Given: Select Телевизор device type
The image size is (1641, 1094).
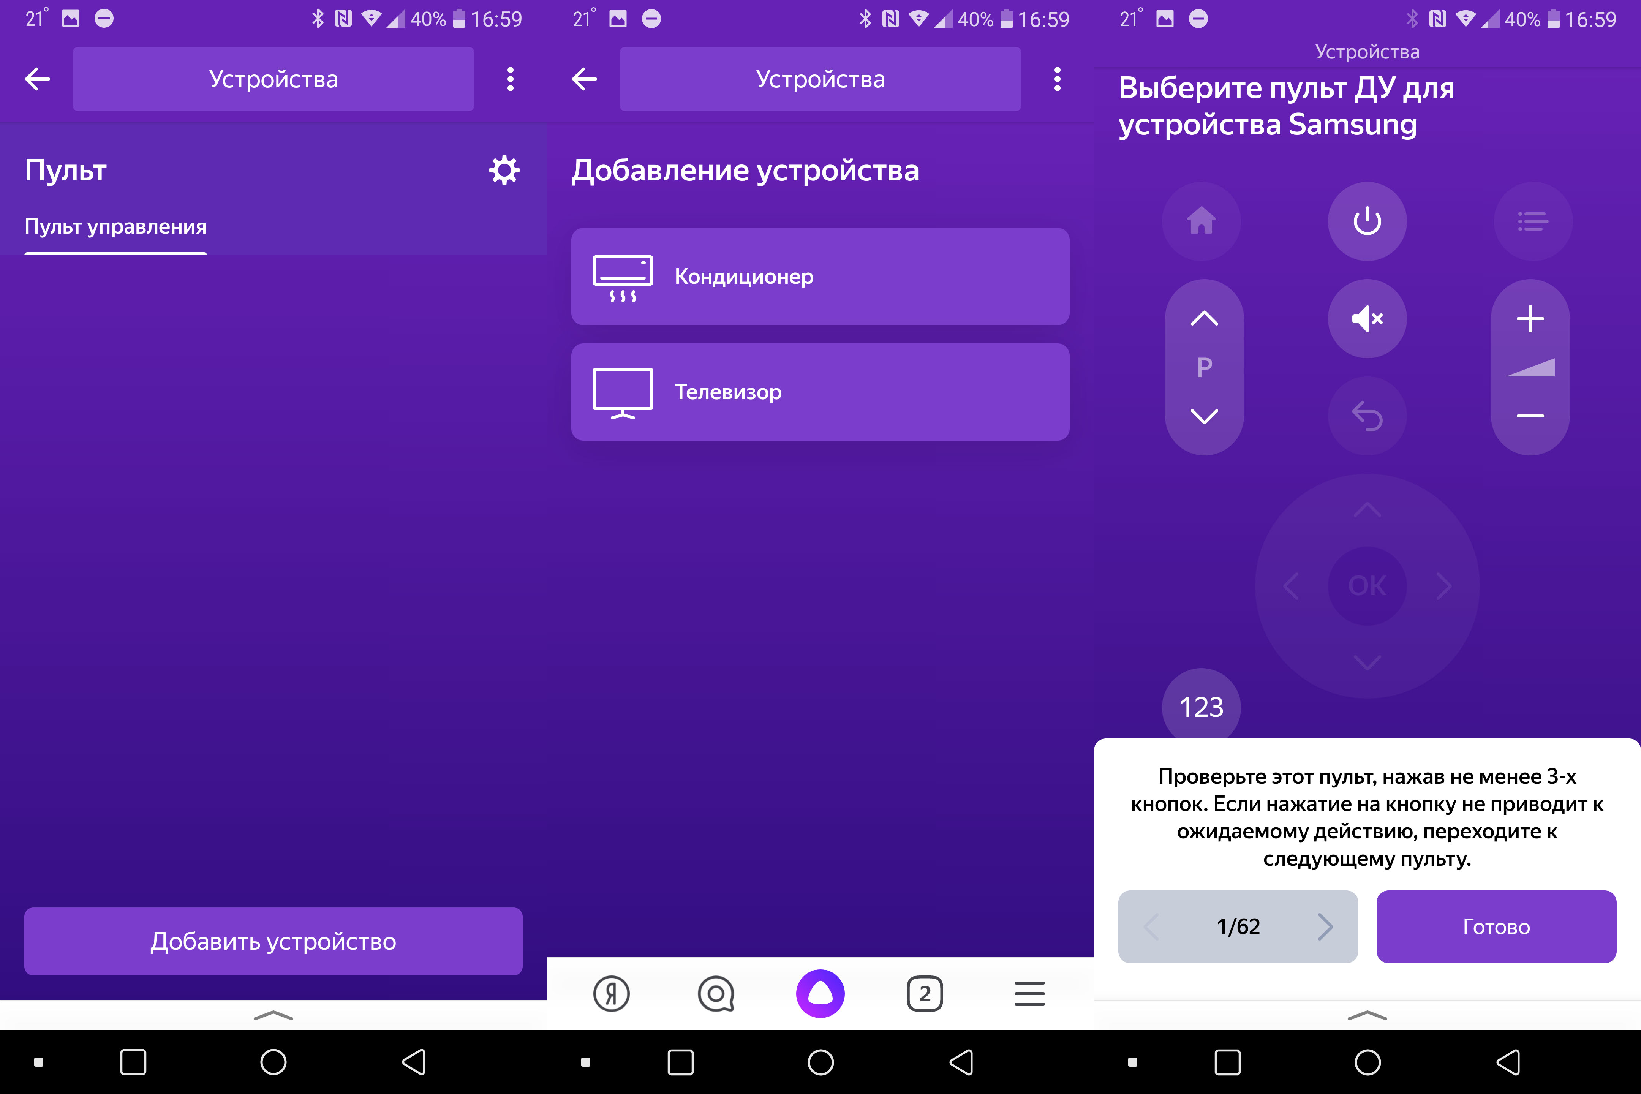Looking at the screenshot, I should (820, 391).
